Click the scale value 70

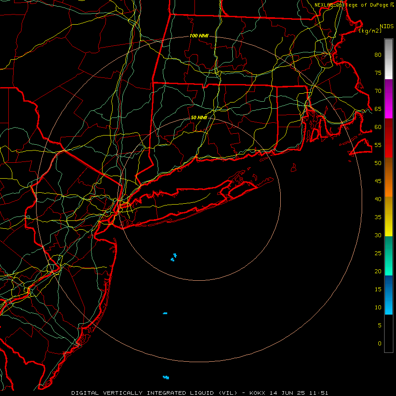click(x=378, y=91)
